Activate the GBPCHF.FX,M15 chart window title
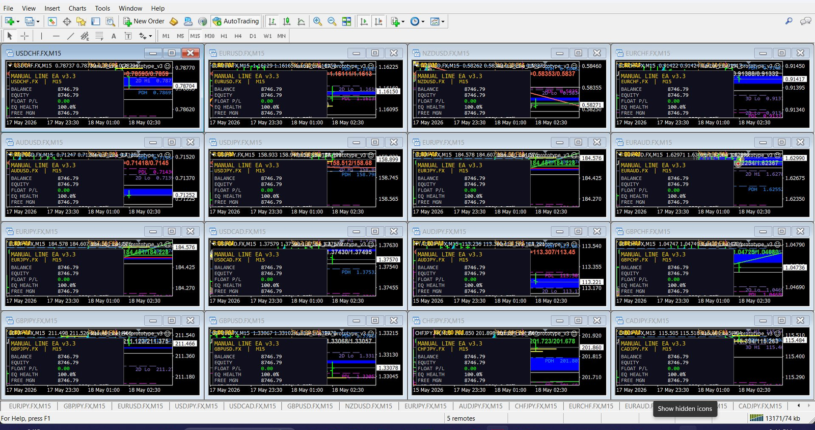 [648, 232]
